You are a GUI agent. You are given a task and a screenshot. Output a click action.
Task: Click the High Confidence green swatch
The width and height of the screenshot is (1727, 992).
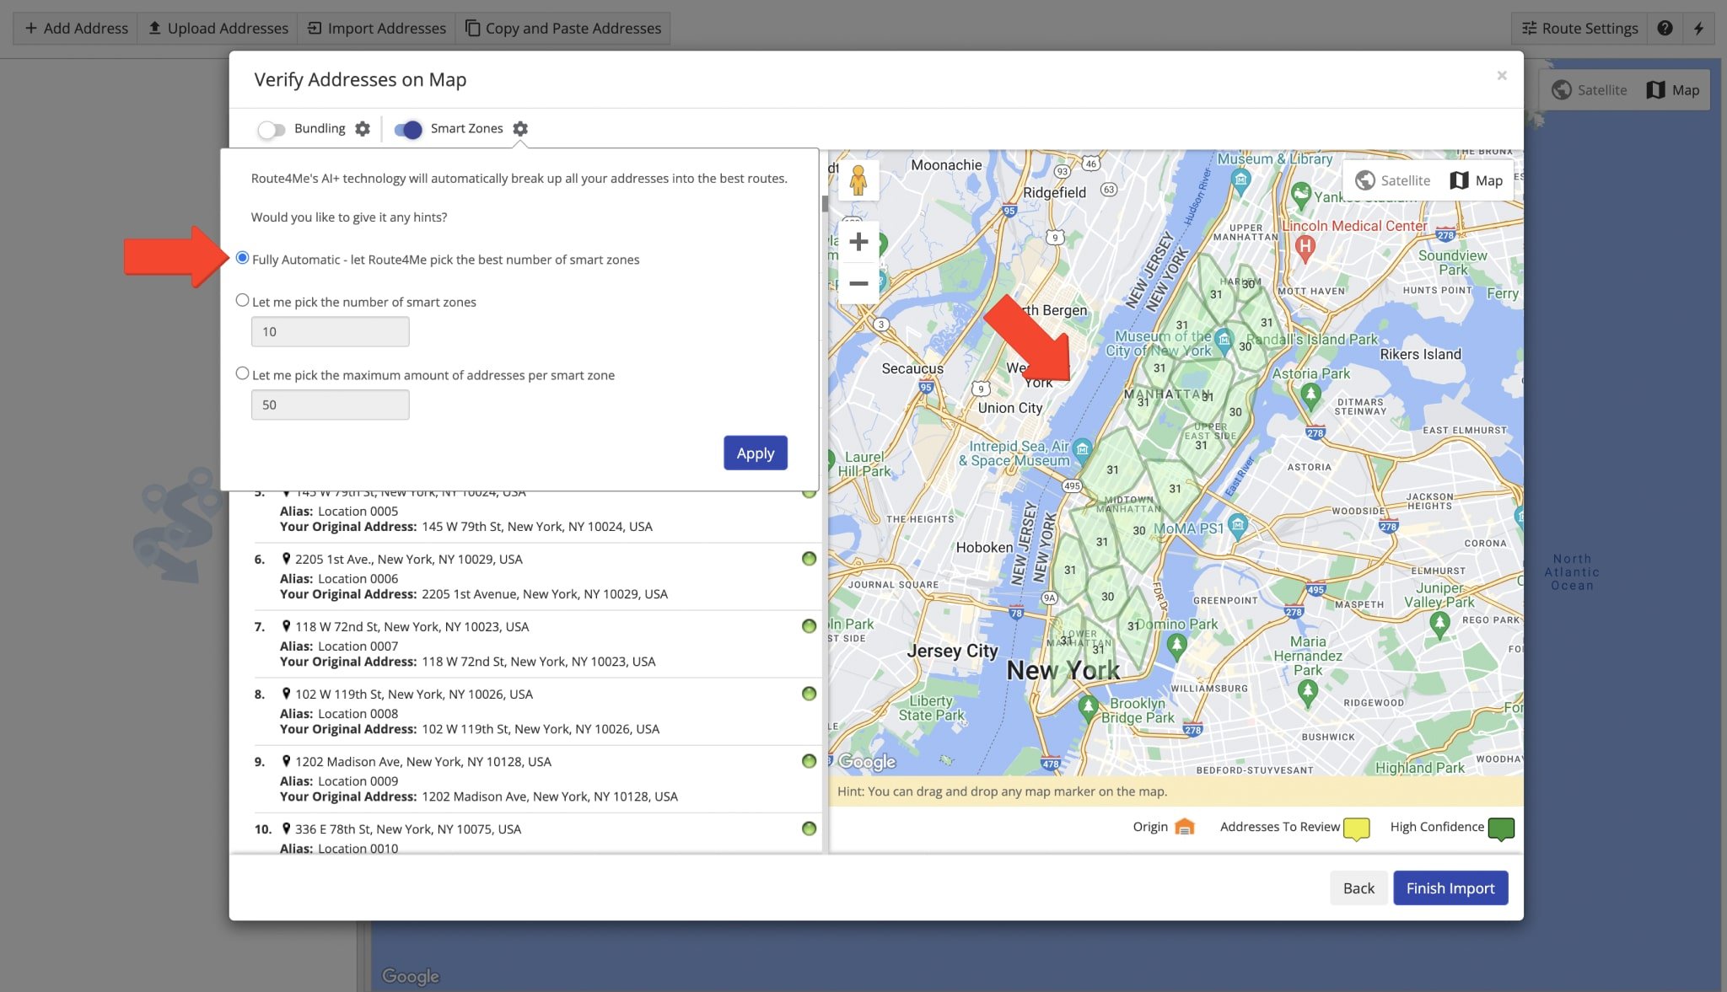pos(1501,828)
